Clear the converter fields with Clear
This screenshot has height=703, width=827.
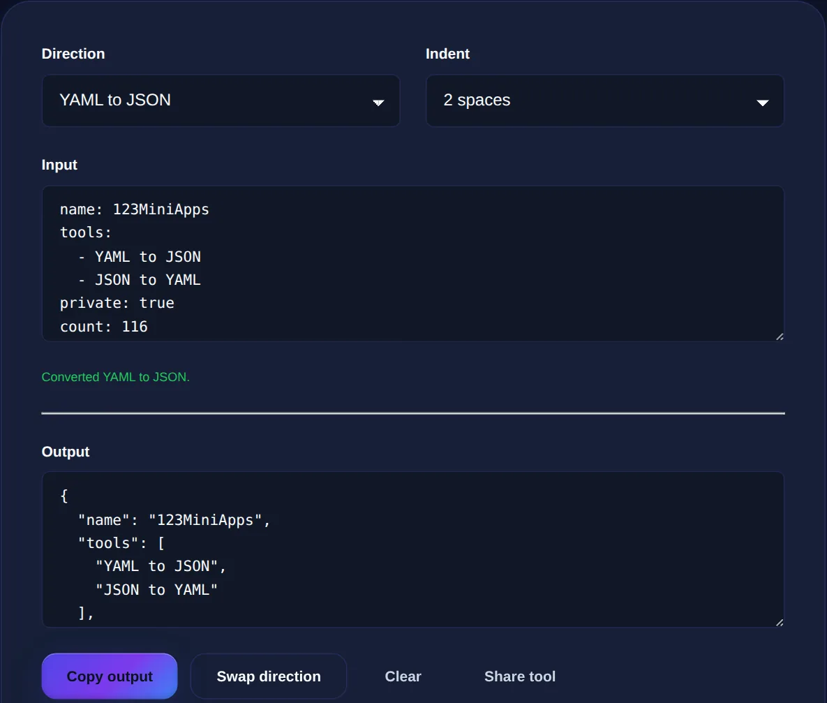403,676
